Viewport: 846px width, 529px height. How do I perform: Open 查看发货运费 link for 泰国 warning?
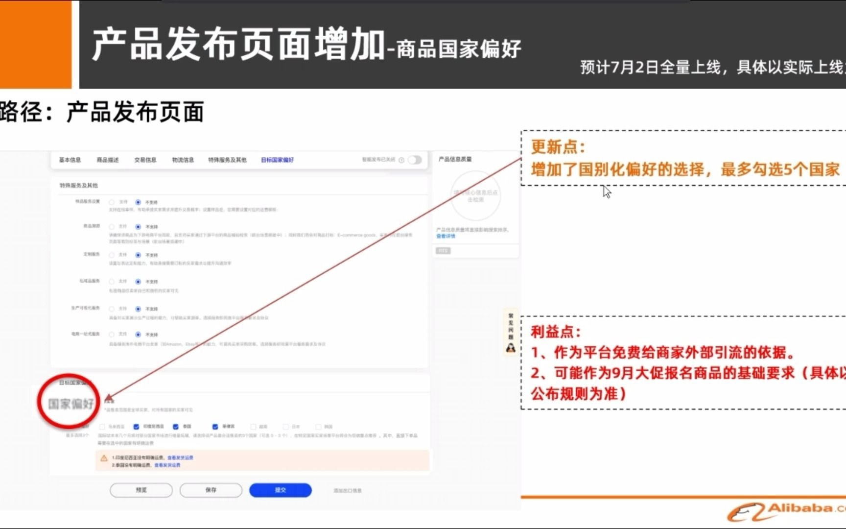point(167,465)
